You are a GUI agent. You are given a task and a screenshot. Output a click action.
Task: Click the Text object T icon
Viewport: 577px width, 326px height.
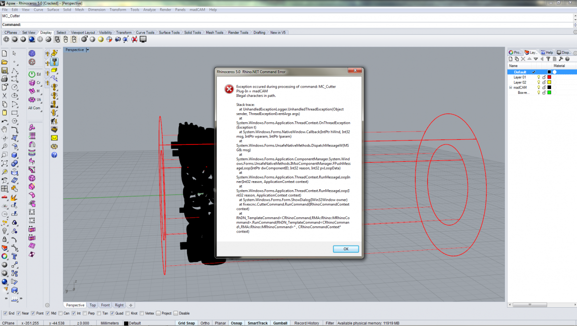tap(14, 256)
